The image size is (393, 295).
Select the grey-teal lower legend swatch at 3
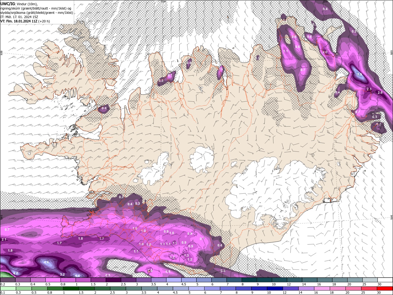click(x=134, y=289)
